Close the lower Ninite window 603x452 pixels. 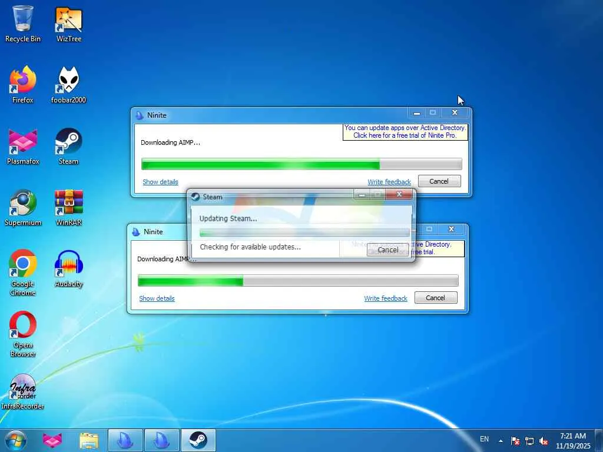[x=452, y=229]
